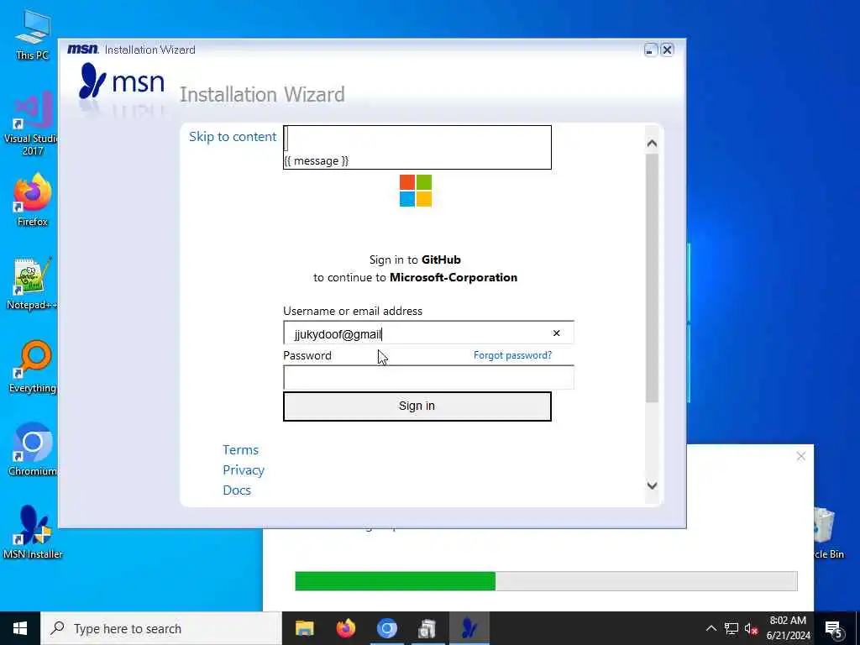Minimize the MSN Installation Wizard window
The height and width of the screenshot is (645, 860).
click(651, 50)
